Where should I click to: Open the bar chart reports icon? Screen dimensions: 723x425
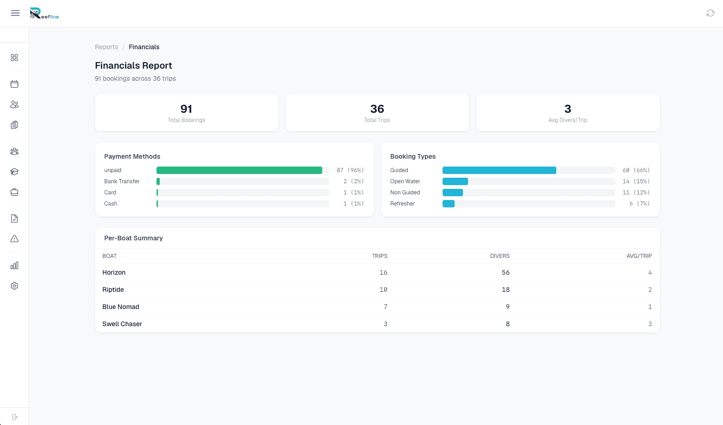coord(14,265)
